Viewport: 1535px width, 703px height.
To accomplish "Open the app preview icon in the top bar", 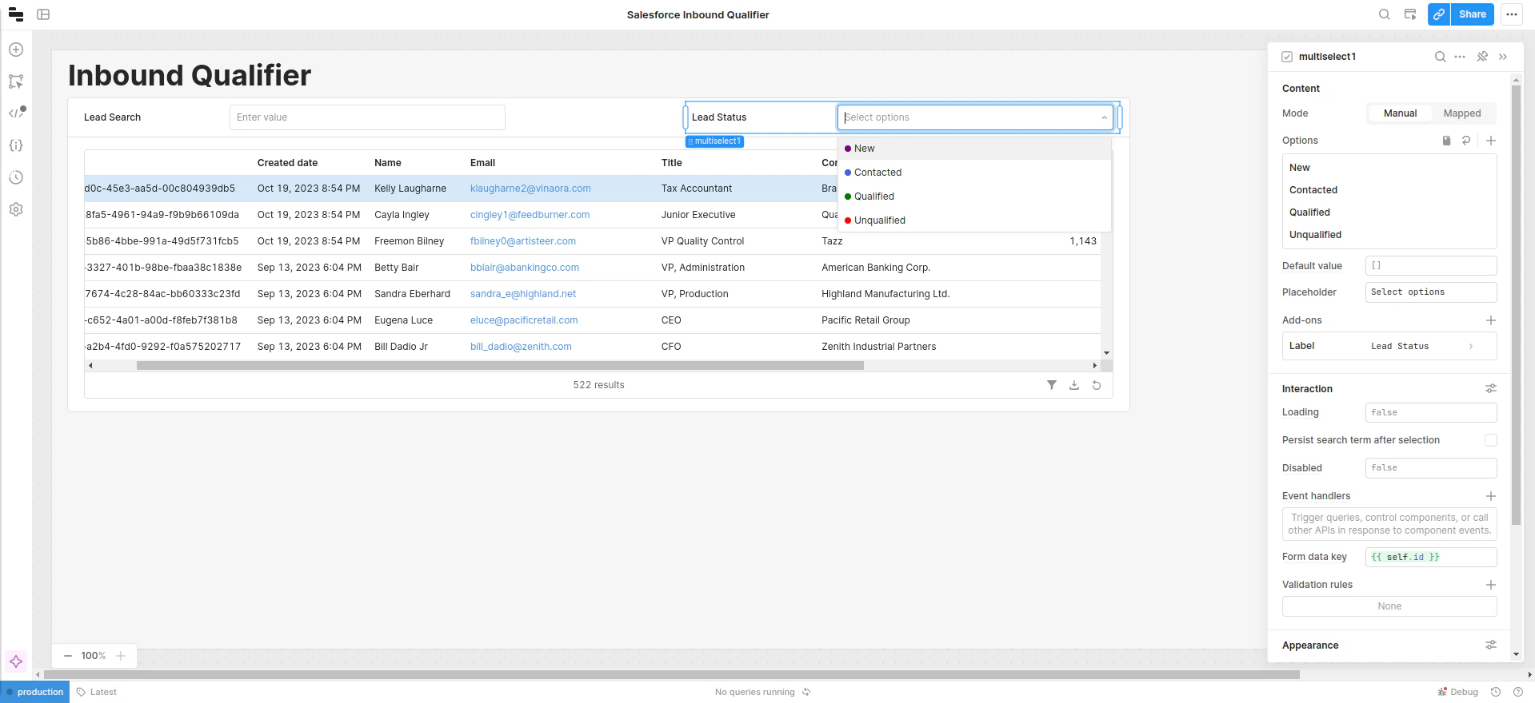I will point(1410,14).
